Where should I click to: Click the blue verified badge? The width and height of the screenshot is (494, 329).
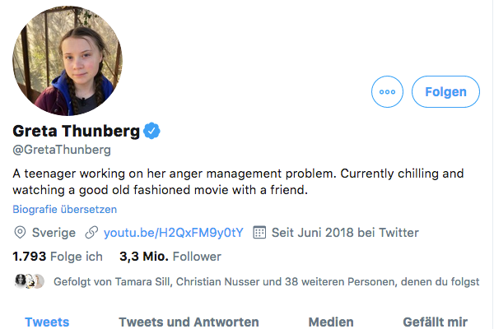click(x=152, y=131)
